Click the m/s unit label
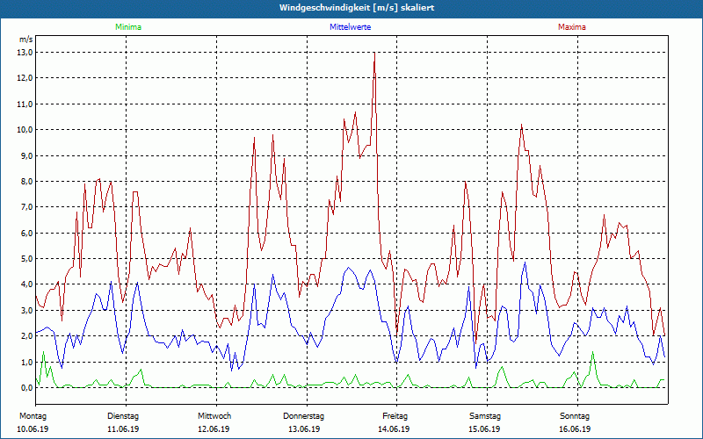 click(x=26, y=40)
